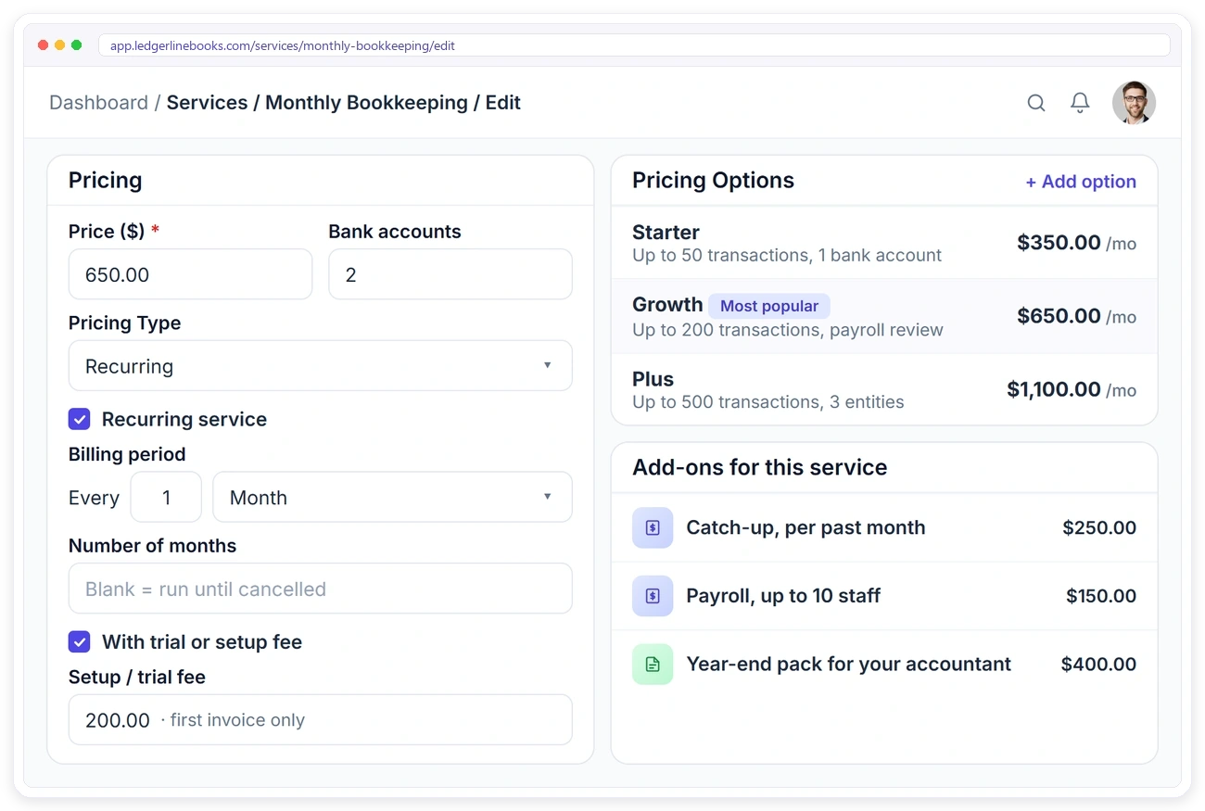1205x811 pixels.
Task: Click the Edit breadcrumb text
Action: coord(503,103)
